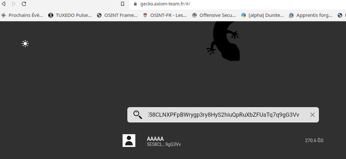346x159 pixels.
Task: Reload the page with the refresh icon
Action: (24, 4)
